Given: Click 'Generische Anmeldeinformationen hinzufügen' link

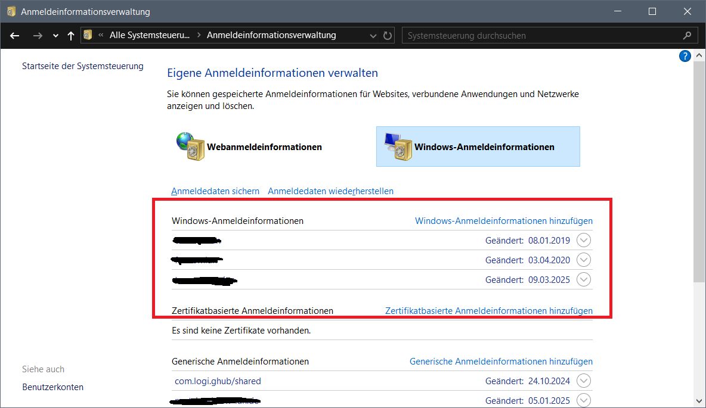Looking at the screenshot, I should point(501,362).
